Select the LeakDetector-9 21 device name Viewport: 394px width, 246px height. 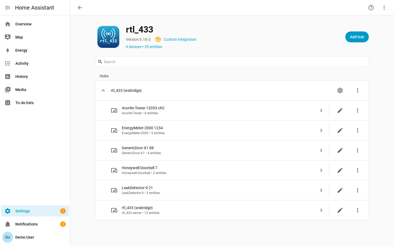(x=137, y=188)
